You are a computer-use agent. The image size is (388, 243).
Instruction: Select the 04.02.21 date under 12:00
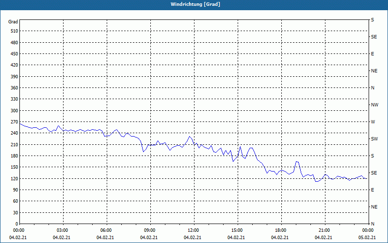(x=192, y=238)
